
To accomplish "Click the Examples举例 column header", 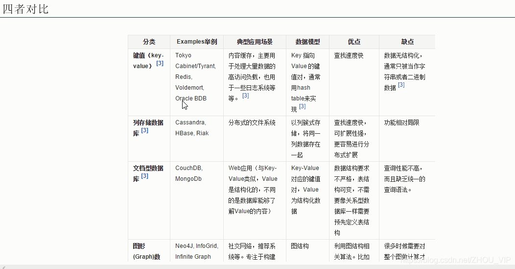I will point(197,42).
